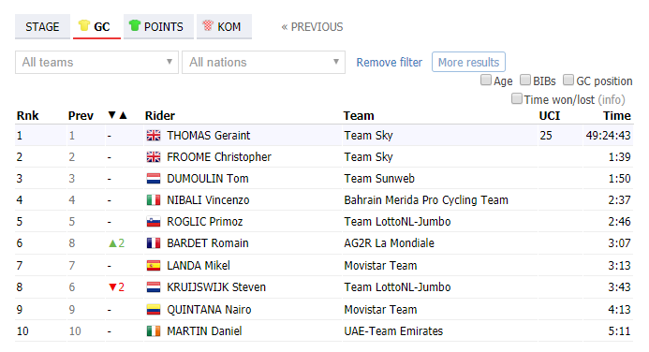
Task: Click the Slovenian flag next to ROGLIC Primoz
Action: 154,222
